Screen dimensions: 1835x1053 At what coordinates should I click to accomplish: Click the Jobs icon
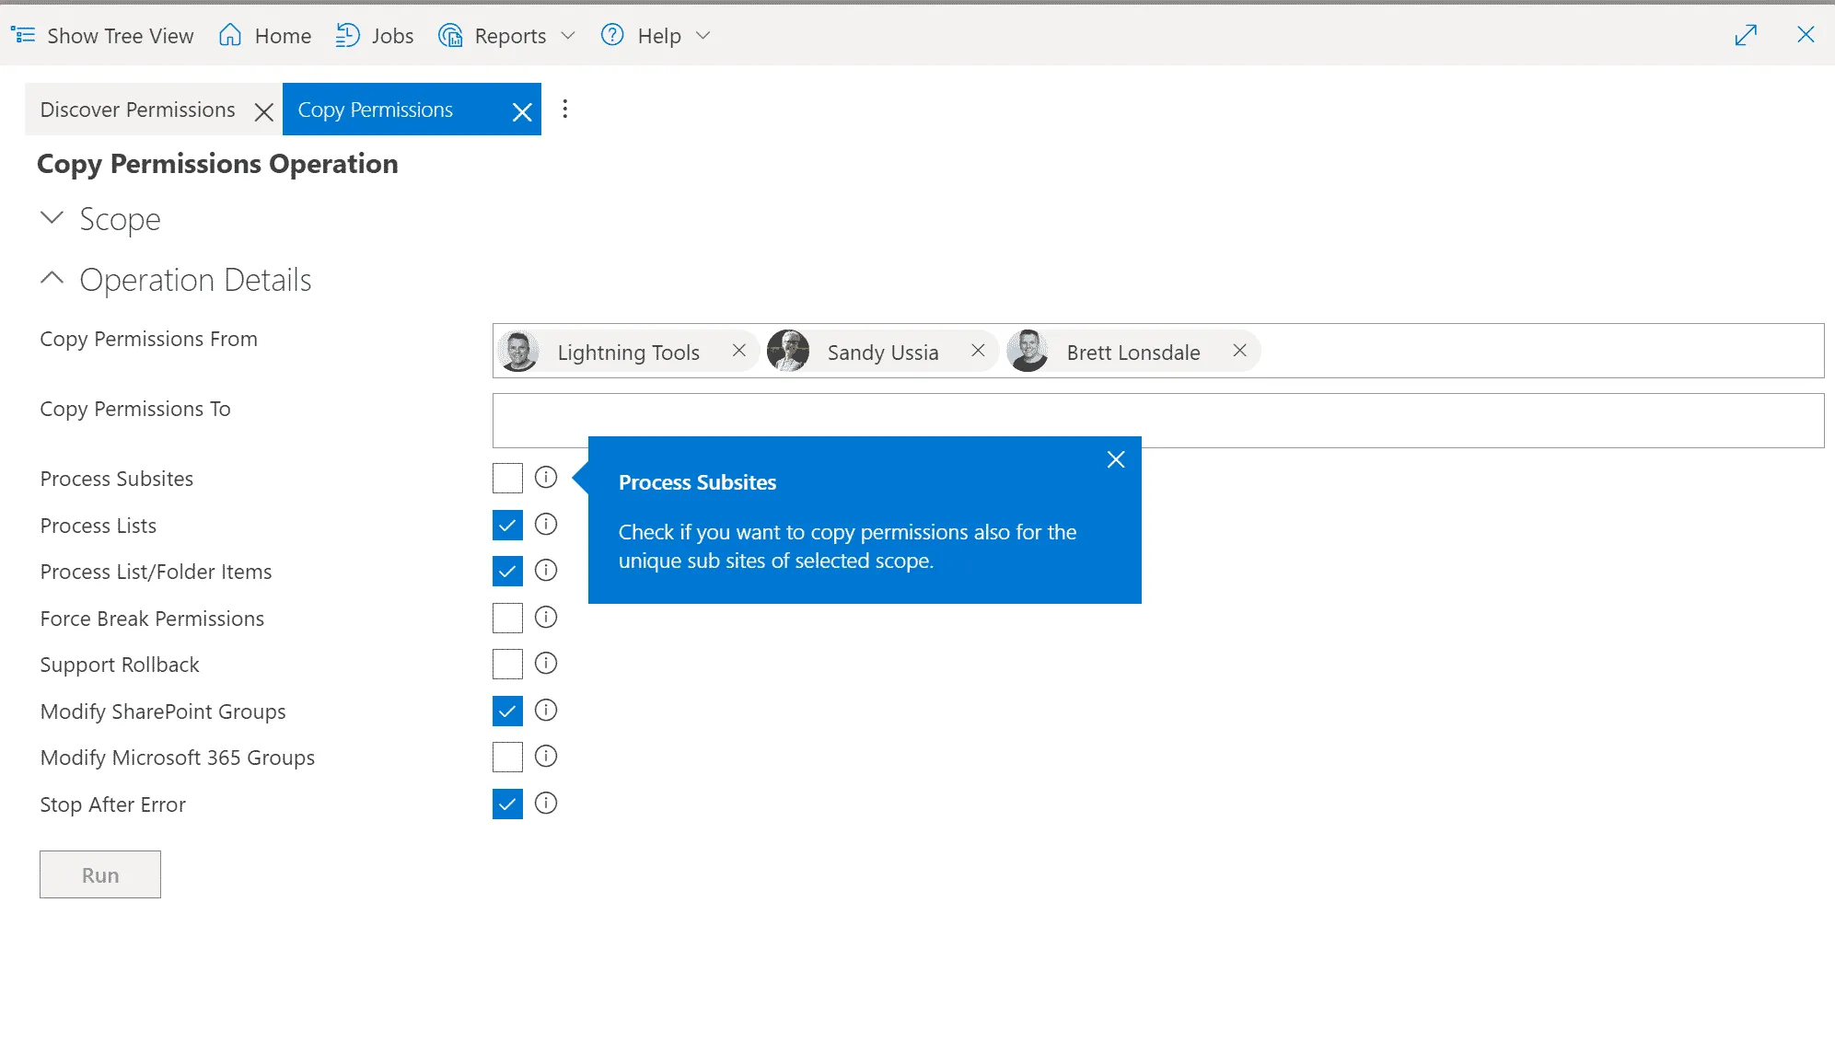[x=348, y=35]
